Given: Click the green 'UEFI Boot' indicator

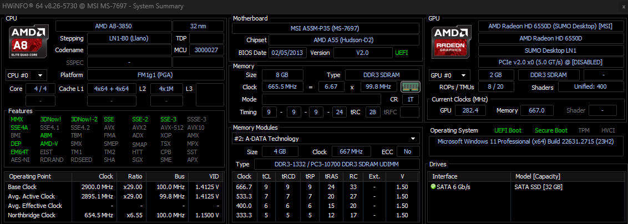Looking at the screenshot, I should pyautogui.click(x=508, y=130).
